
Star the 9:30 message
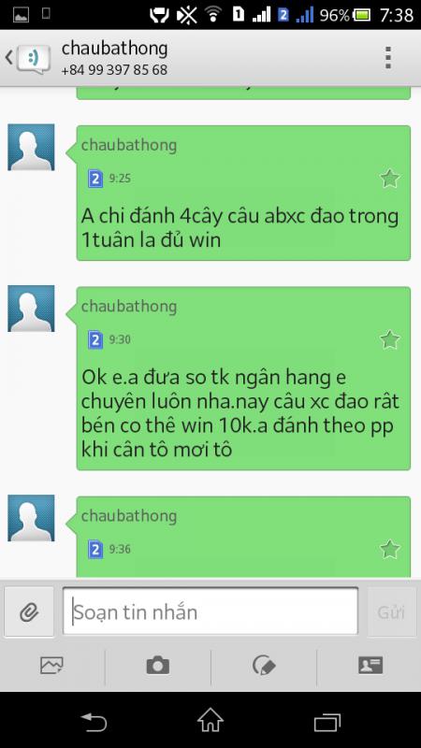click(390, 339)
